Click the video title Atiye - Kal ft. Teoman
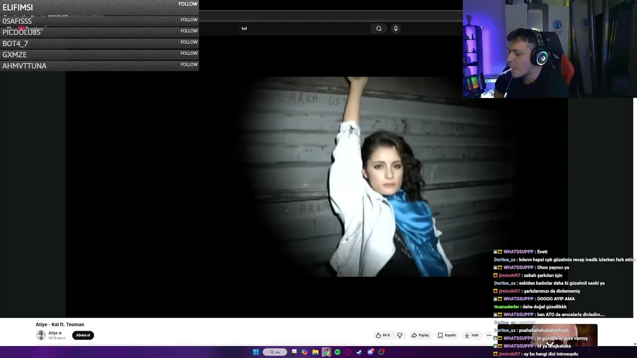This screenshot has width=637, height=358. (x=60, y=325)
